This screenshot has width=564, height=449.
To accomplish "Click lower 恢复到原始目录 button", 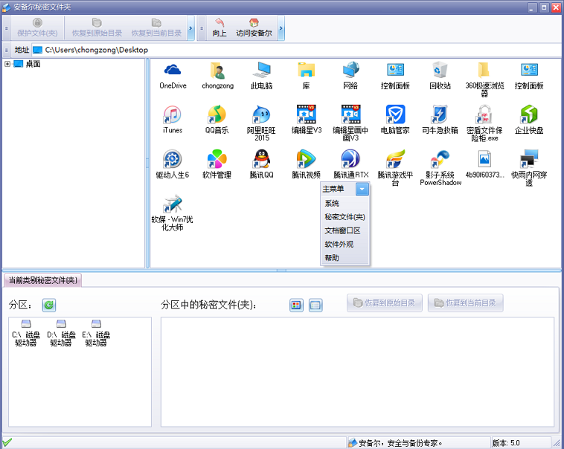I will point(385,303).
